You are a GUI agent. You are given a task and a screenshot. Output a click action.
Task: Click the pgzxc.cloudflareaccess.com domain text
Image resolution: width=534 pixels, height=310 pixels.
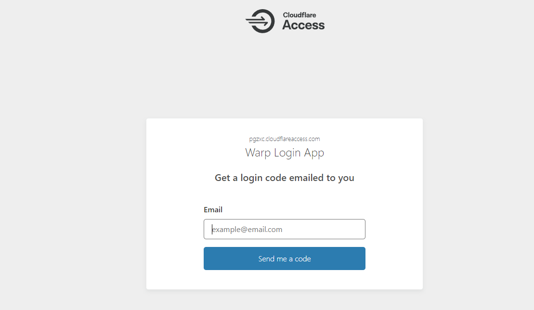coord(285,139)
